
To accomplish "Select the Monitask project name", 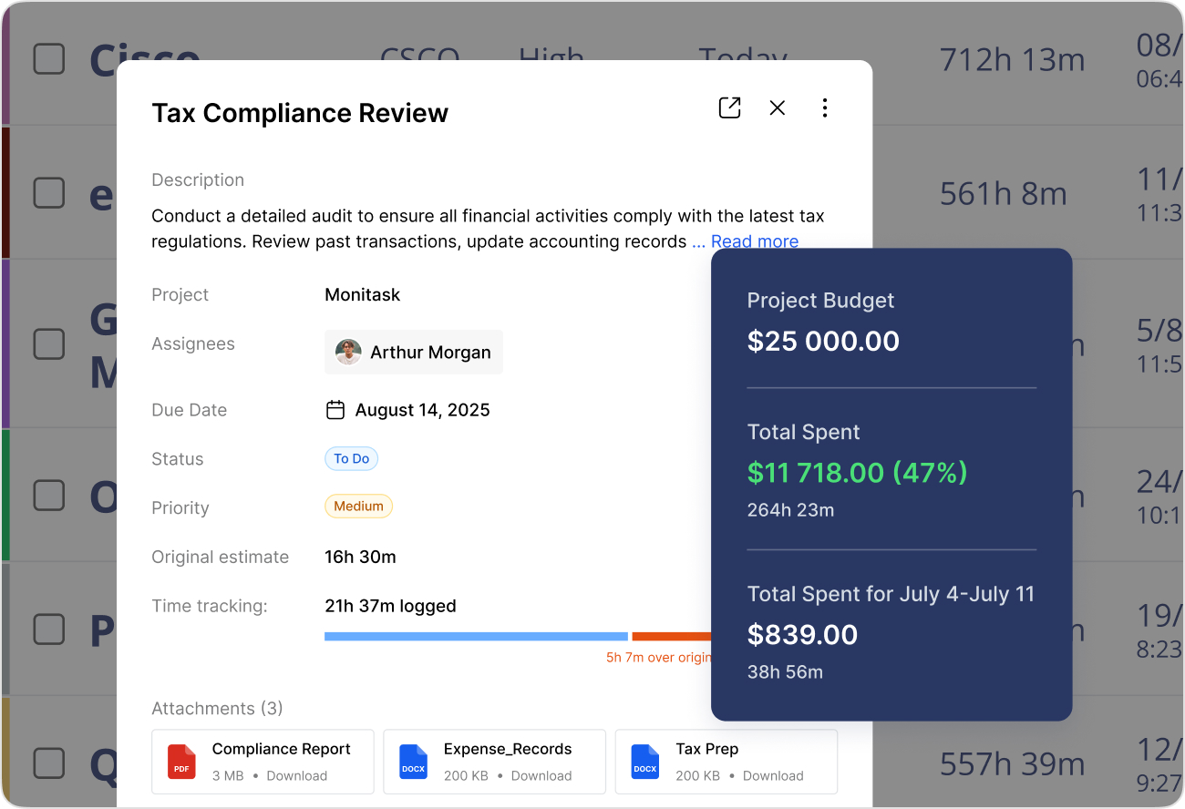I will pos(362,294).
